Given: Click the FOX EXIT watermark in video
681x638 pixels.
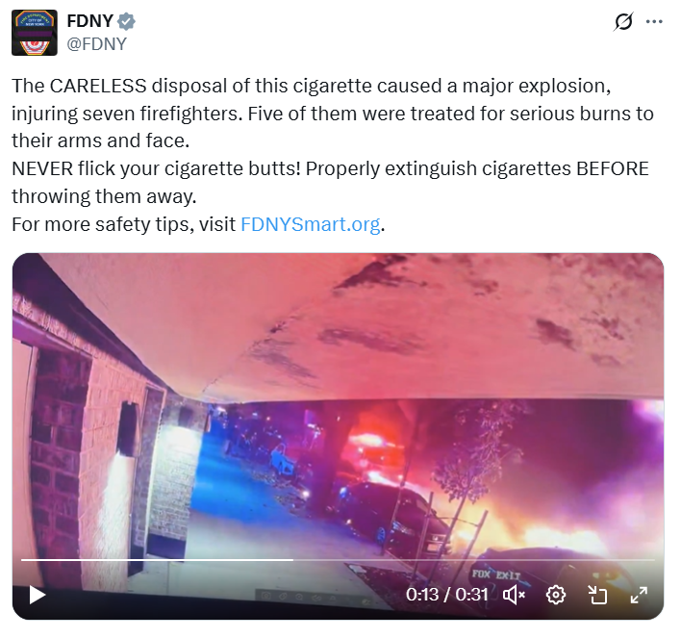Looking at the screenshot, I should tap(496, 574).
